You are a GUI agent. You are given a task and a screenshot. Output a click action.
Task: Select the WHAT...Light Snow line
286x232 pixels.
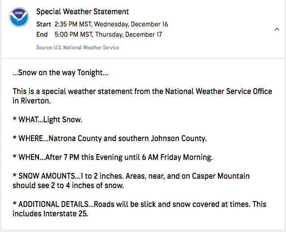click(x=47, y=120)
